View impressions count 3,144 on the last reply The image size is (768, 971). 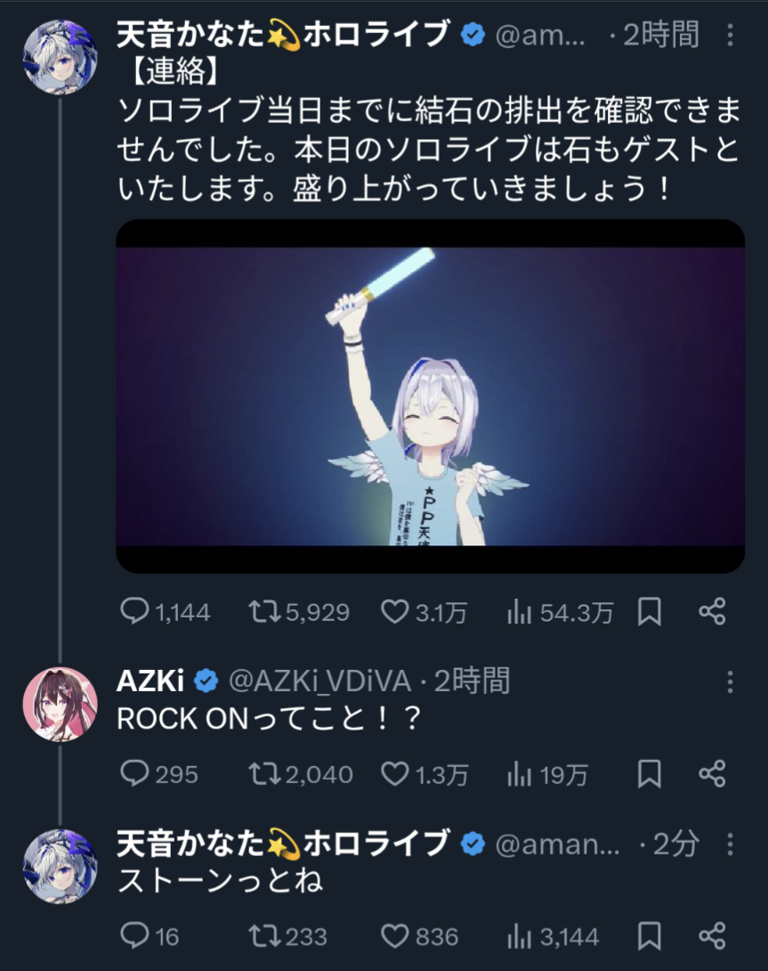click(x=553, y=936)
